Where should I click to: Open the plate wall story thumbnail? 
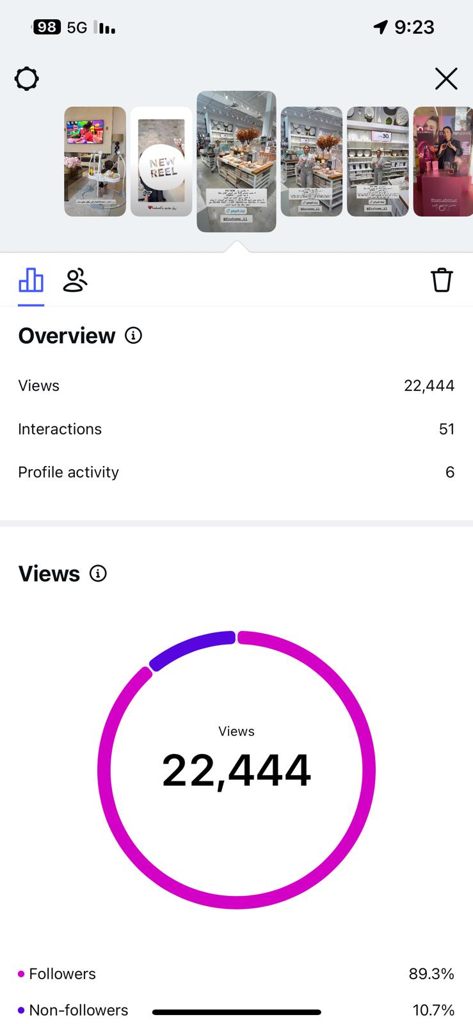point(378,161)
